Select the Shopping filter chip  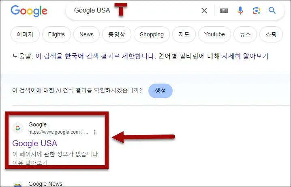(152, 34)
